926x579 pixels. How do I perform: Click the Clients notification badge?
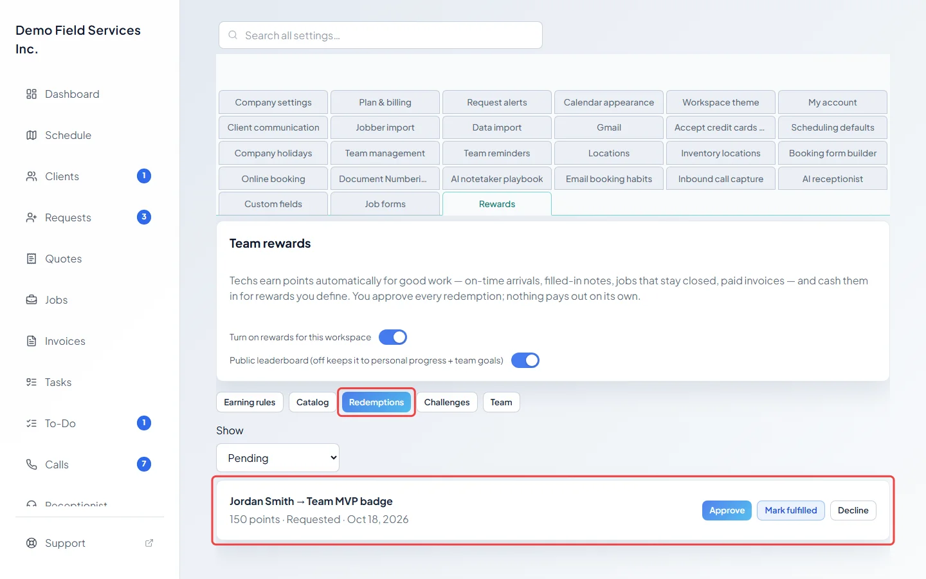click(x=144, y=176)
